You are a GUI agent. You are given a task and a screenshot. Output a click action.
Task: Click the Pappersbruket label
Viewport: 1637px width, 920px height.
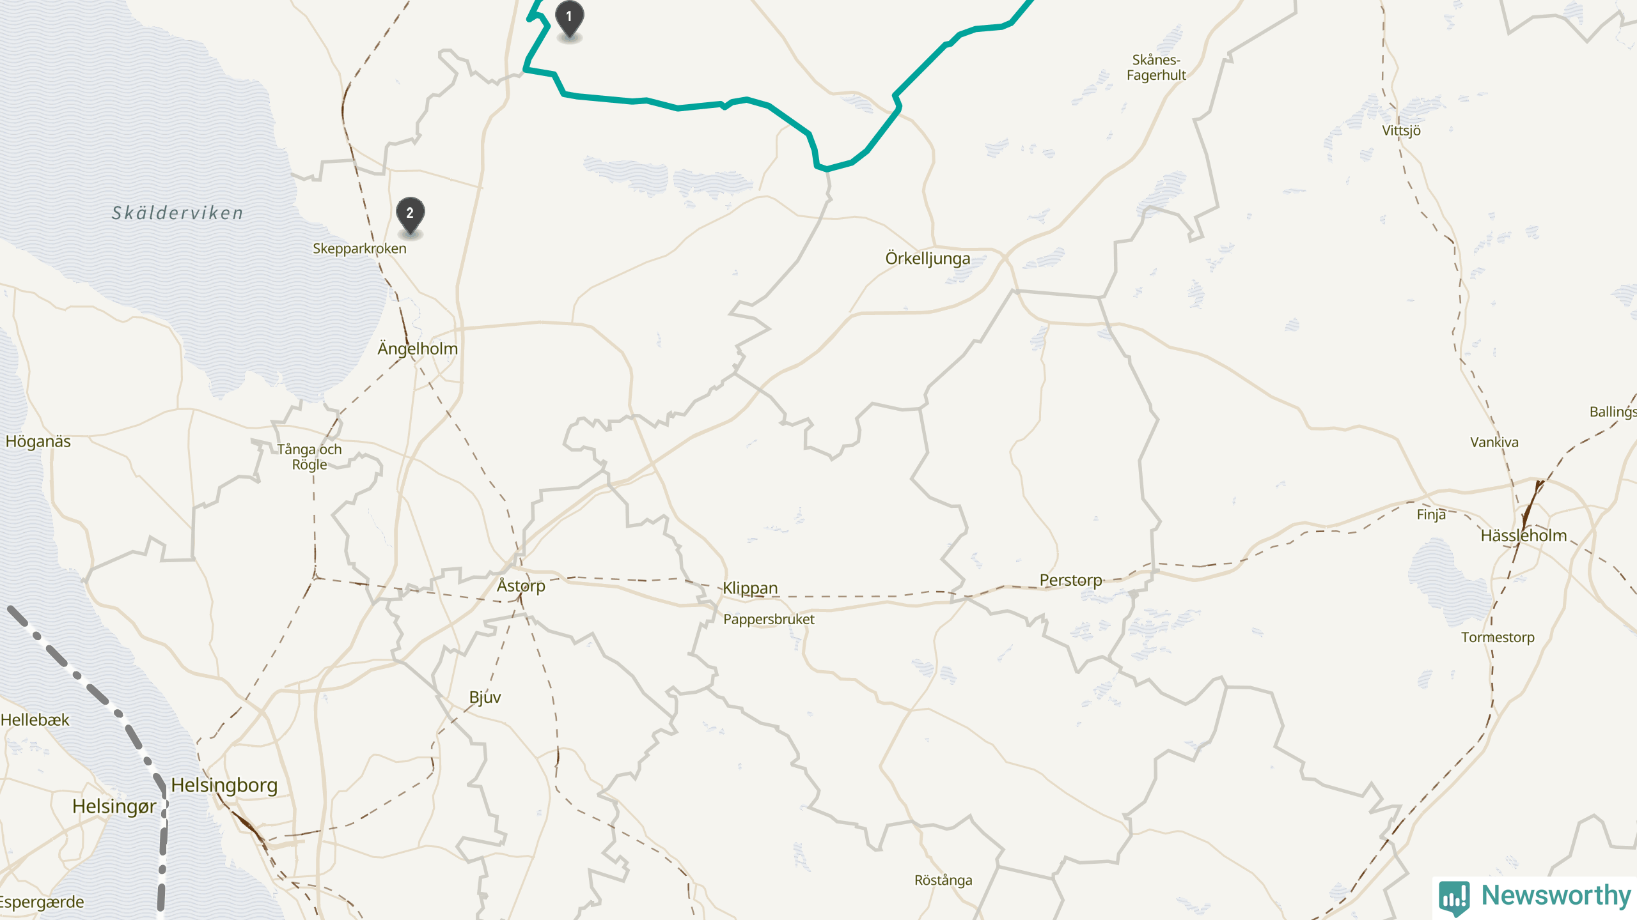769,620
